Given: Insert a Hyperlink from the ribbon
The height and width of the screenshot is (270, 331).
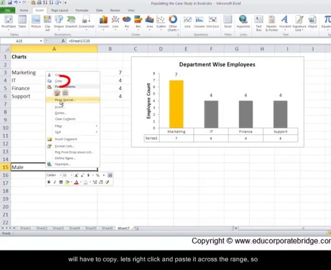Looking at the screenshot, I should point(243,22).
